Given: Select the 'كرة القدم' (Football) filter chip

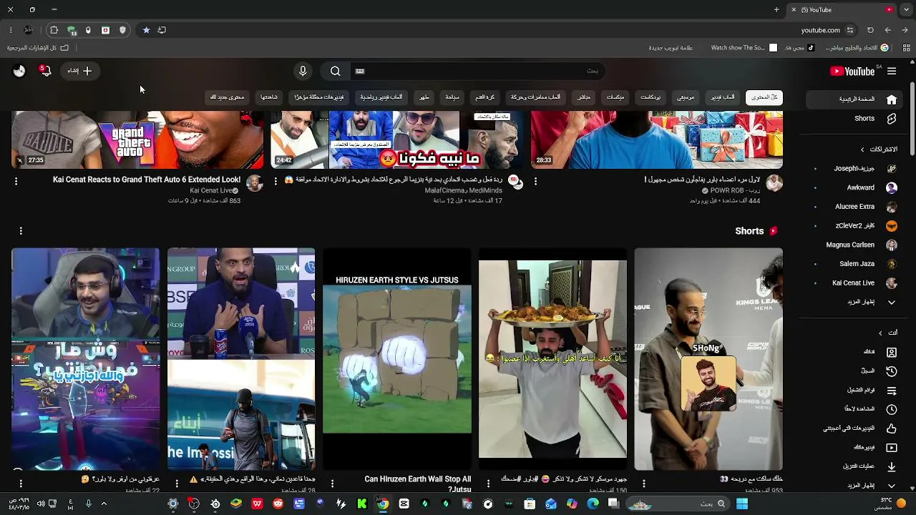Looking at the screenshot, I should point(485,97).
